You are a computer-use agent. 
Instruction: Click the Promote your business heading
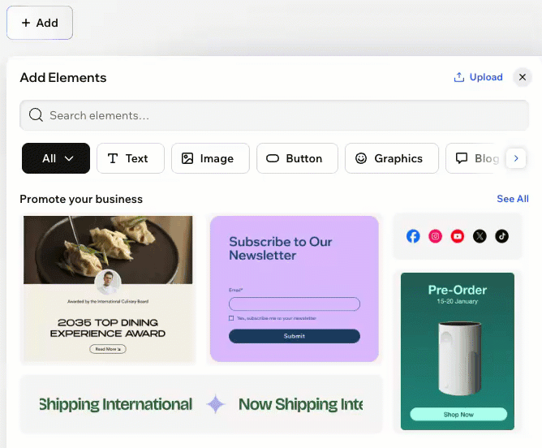(81, 199)
